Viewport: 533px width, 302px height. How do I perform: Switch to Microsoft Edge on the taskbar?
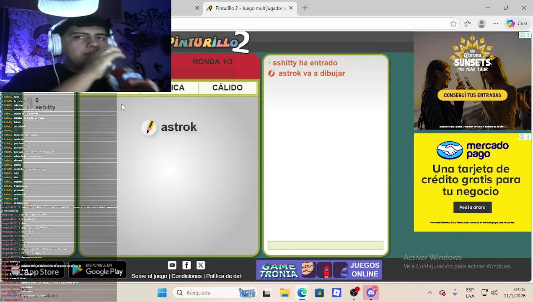[x=302, y=293]
